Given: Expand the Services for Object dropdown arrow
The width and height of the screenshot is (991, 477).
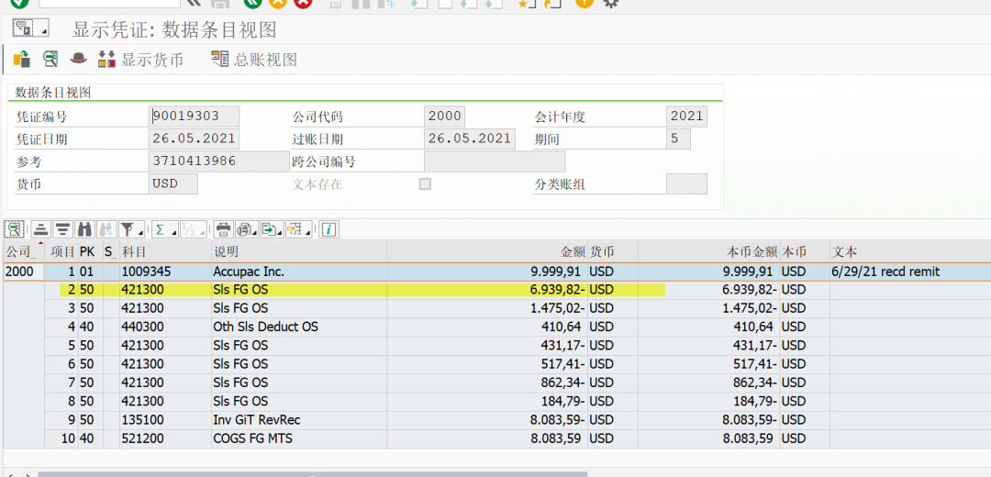Looking at the screenshot, I should (x=44, y=31).
